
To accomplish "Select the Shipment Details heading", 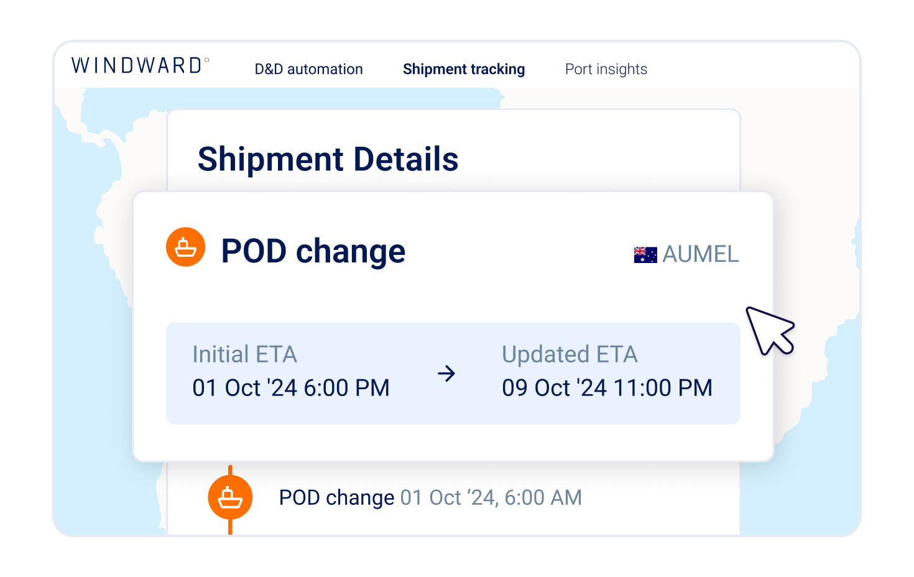I will click(328, 159).
